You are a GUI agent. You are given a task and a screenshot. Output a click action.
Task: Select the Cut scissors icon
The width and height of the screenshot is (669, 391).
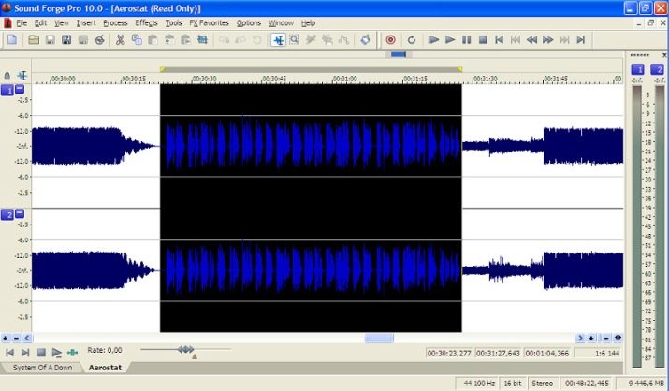pyautogui.click(x=120, y=39)
